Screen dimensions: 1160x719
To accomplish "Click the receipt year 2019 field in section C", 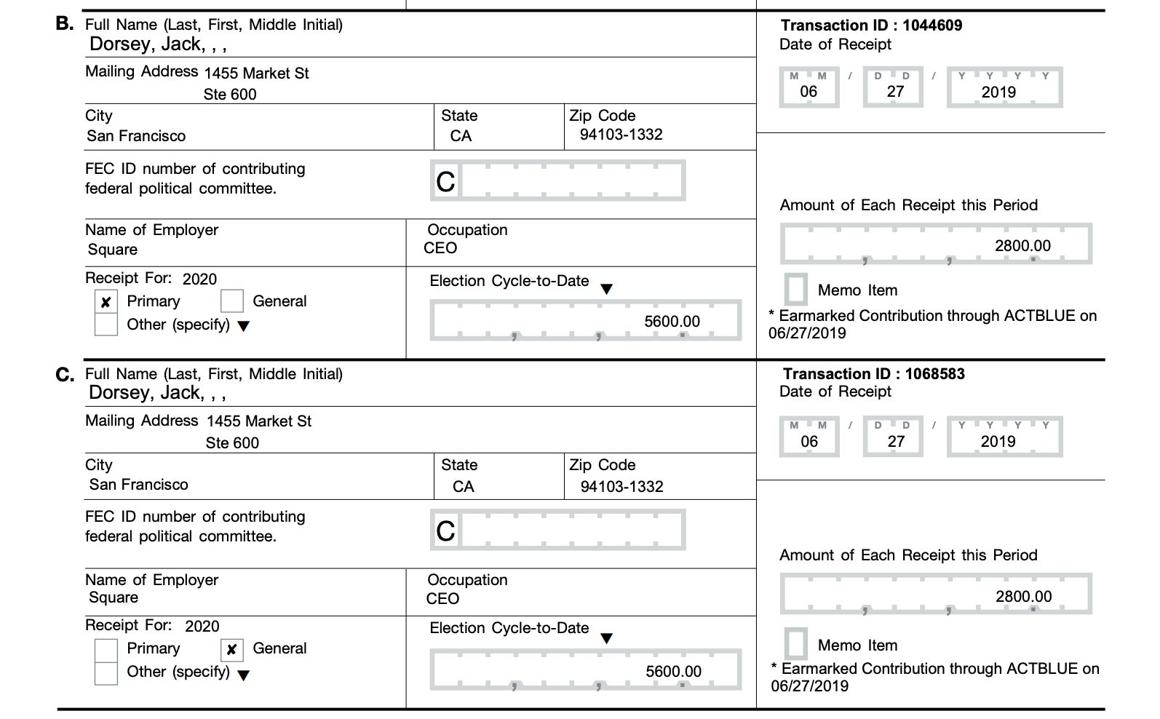I will [1004, 438].
